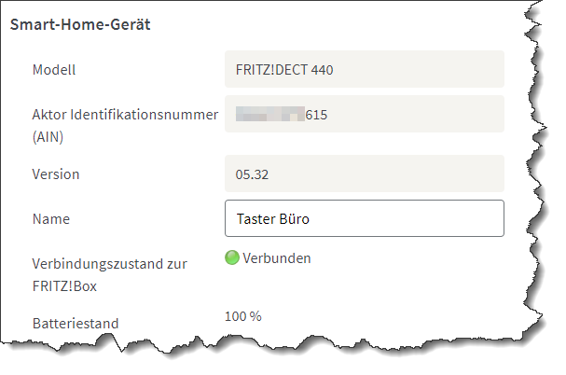Click the Name input field
Viewport: 566px width, 375px height.
point(365,218)
